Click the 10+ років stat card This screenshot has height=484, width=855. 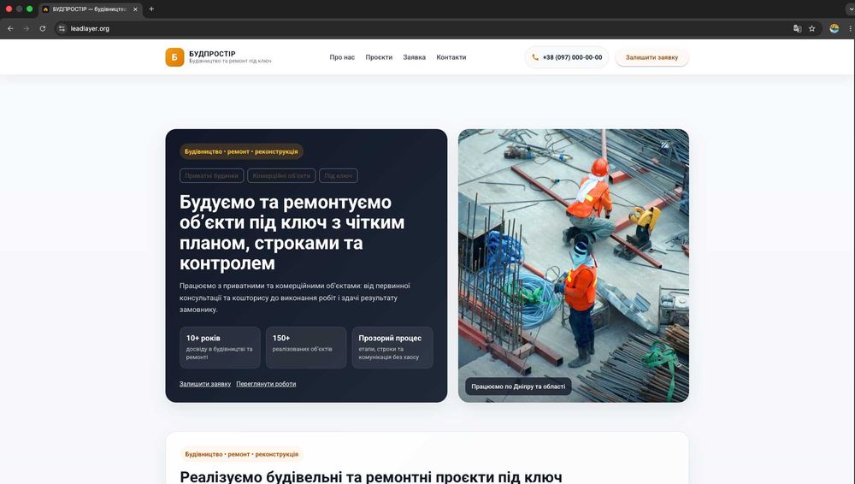pos(220,347)
